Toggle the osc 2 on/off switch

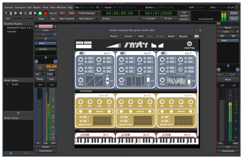click(123, 53)
